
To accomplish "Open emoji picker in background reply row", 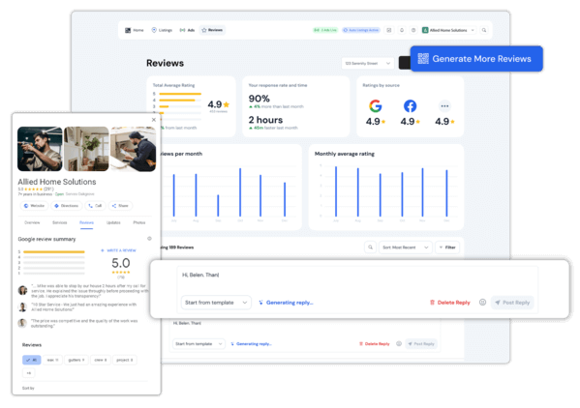I will 399,343.
